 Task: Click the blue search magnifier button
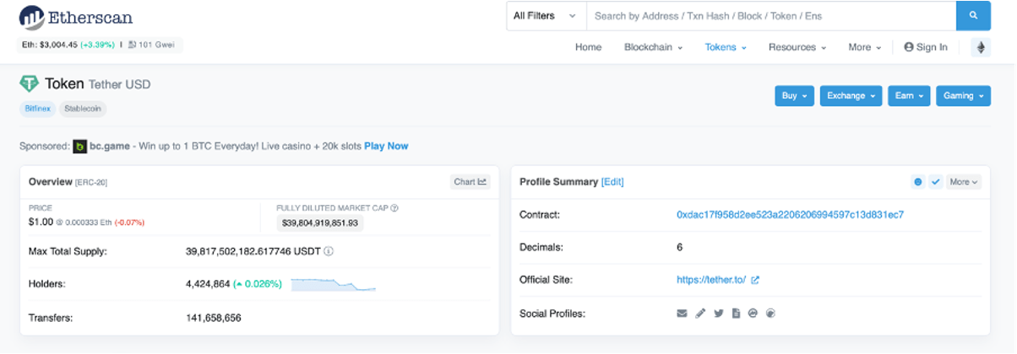click(972, 16)
